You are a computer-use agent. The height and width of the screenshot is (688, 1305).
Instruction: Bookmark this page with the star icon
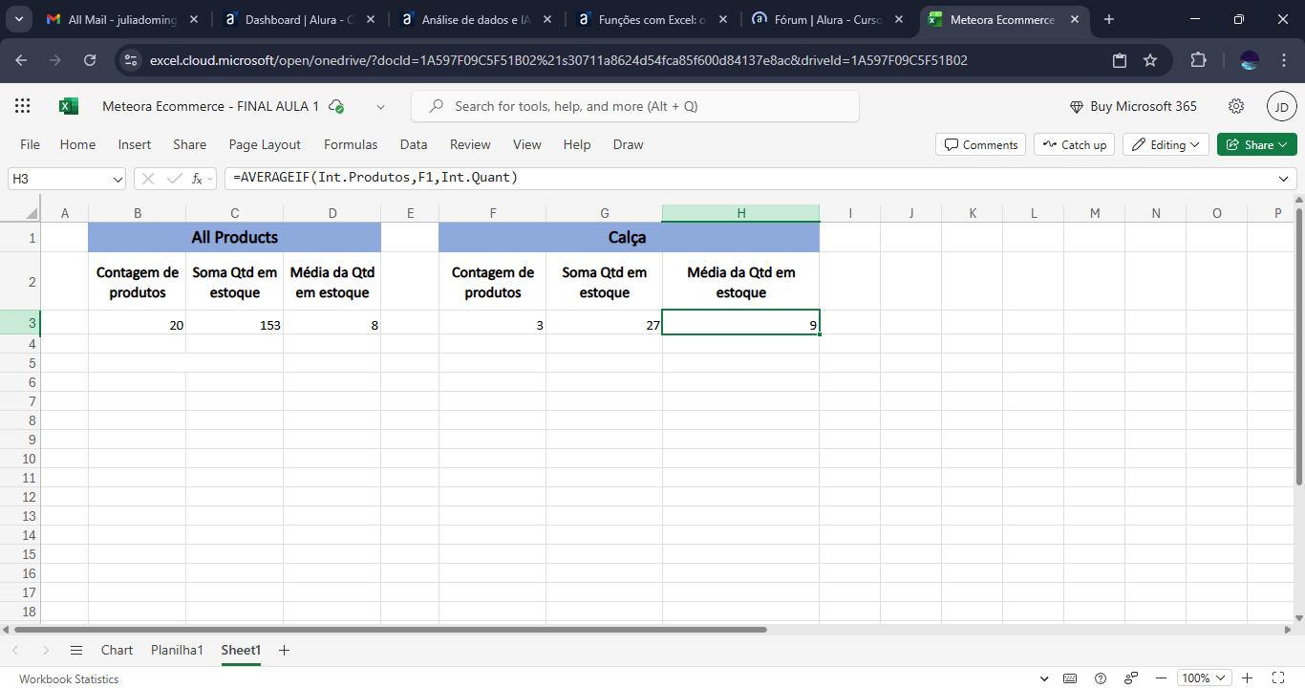tap(1150, 60)
